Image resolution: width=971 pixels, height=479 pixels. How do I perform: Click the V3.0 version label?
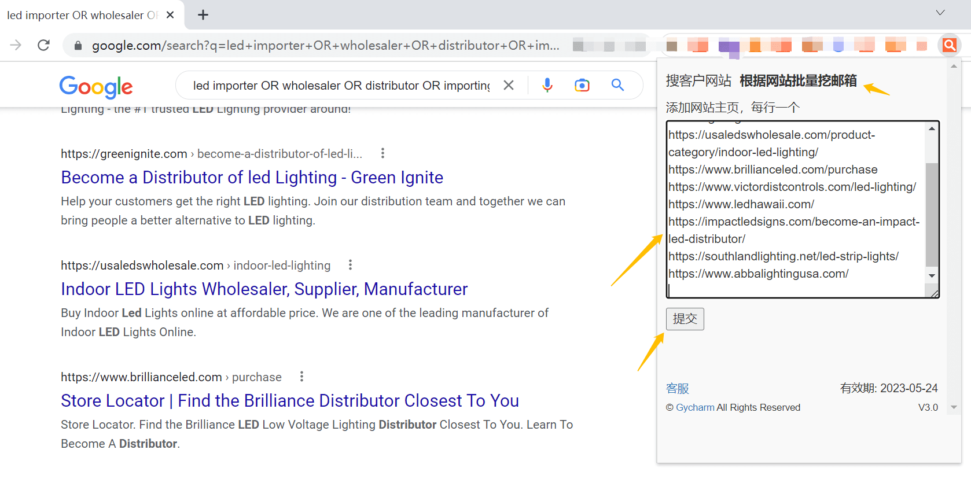(x=928, y=407)
